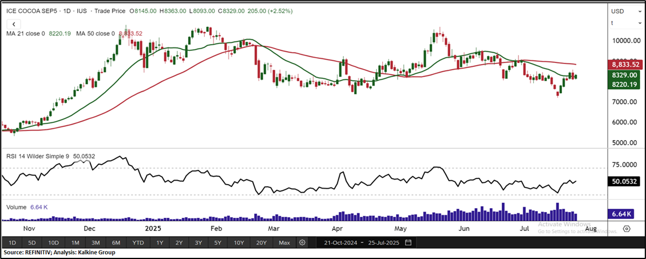Select the 10D time range
Viewport: 646px width, 259px height.
pyautogui.click(x=54, y=242)
